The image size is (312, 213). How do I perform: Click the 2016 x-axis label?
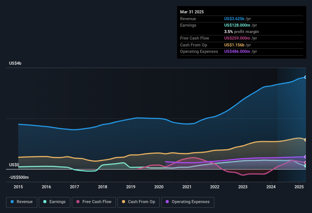click(x=46, y=187)
